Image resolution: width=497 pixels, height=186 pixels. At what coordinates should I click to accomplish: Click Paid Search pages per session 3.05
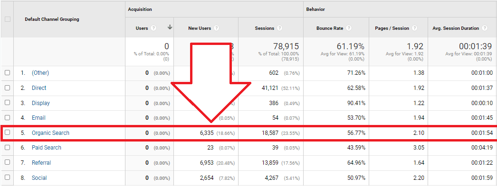point(419,148)
